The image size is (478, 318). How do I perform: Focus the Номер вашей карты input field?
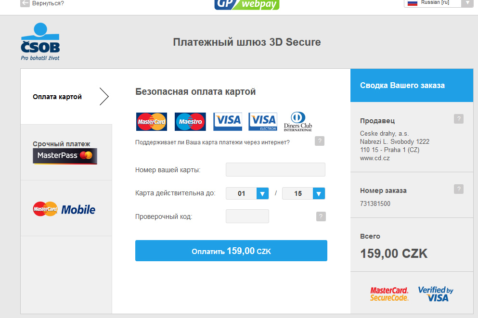click(x=275, y=170)
